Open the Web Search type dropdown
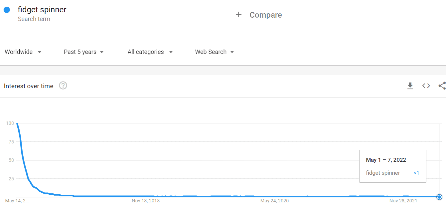Viewport: 446px width, 211px height. 215,52
